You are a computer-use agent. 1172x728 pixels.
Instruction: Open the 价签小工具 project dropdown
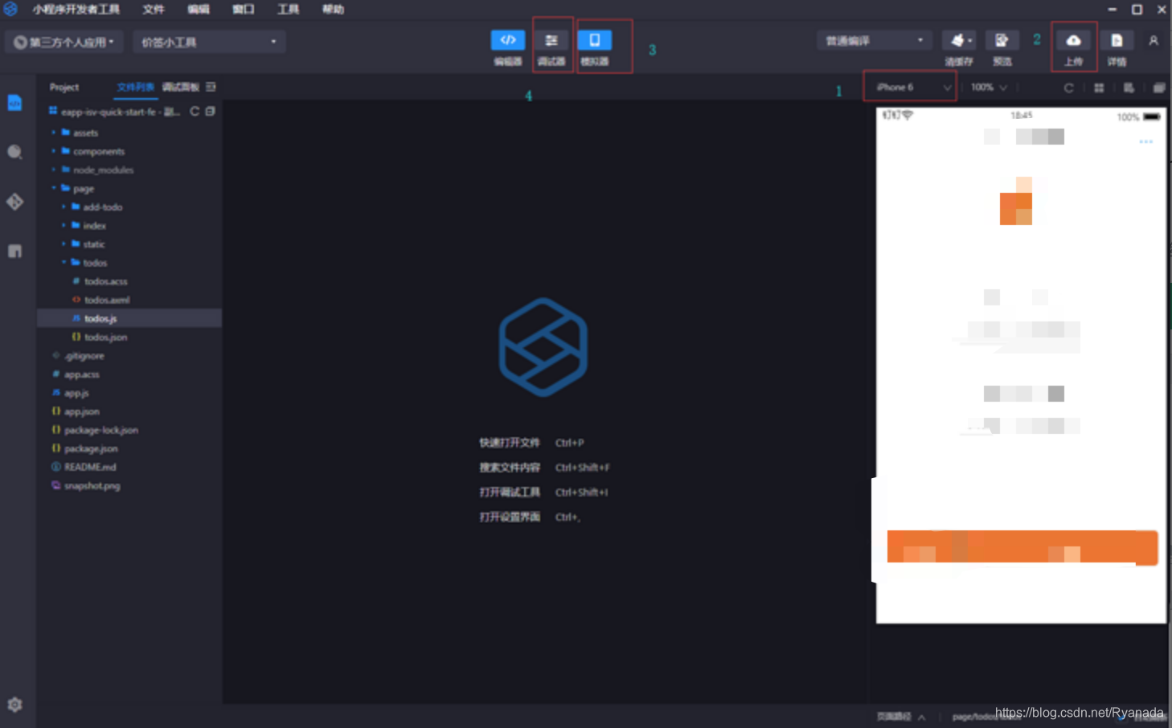click(209, 42)
